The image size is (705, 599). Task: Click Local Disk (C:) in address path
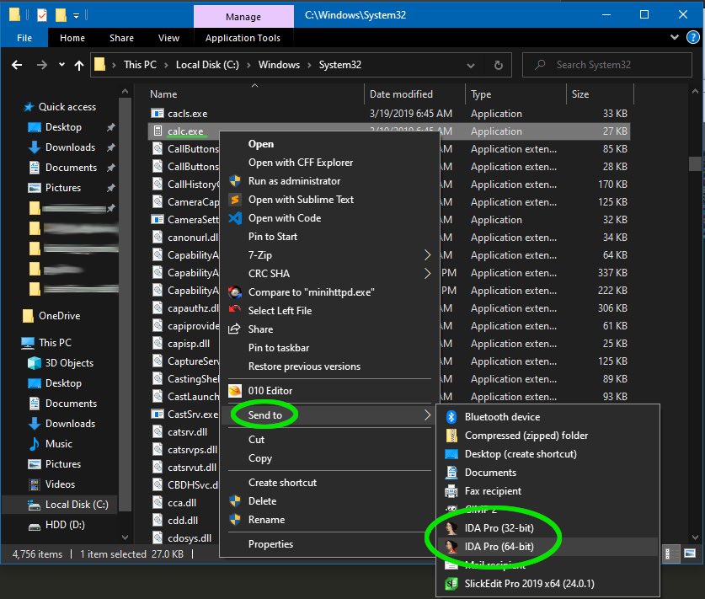(x=207, y=65)
